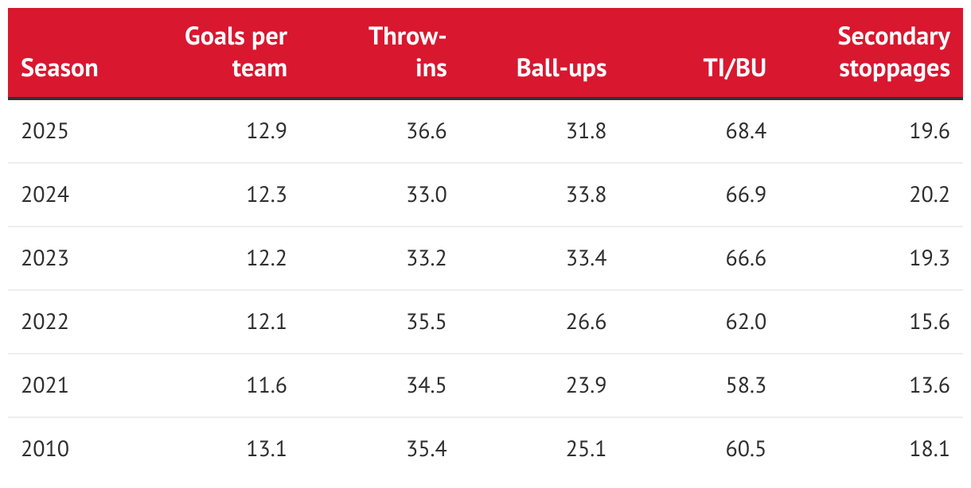
Task: Select the Goals per team header
Action: (x=236, y=52)
